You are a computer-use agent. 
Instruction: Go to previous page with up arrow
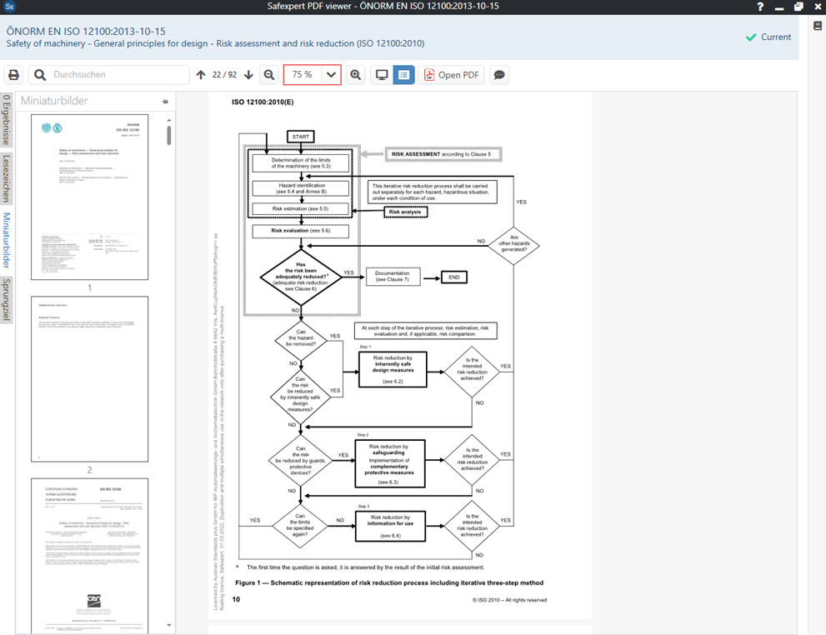[x=201, y=75]
